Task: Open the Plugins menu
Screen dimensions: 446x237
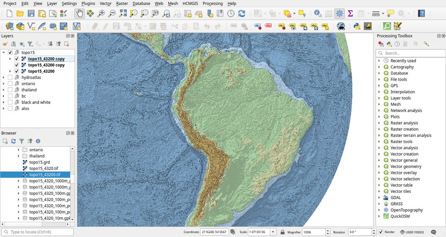Action: pos(88,3)
